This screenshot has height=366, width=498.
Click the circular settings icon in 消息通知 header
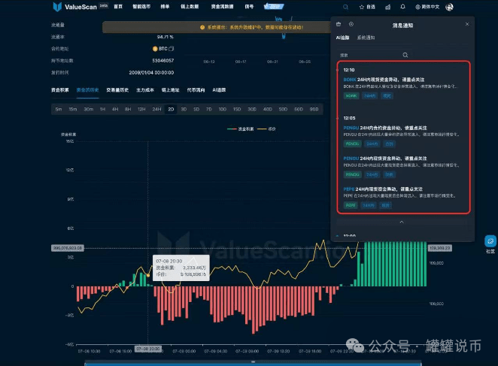coord(351,24)
